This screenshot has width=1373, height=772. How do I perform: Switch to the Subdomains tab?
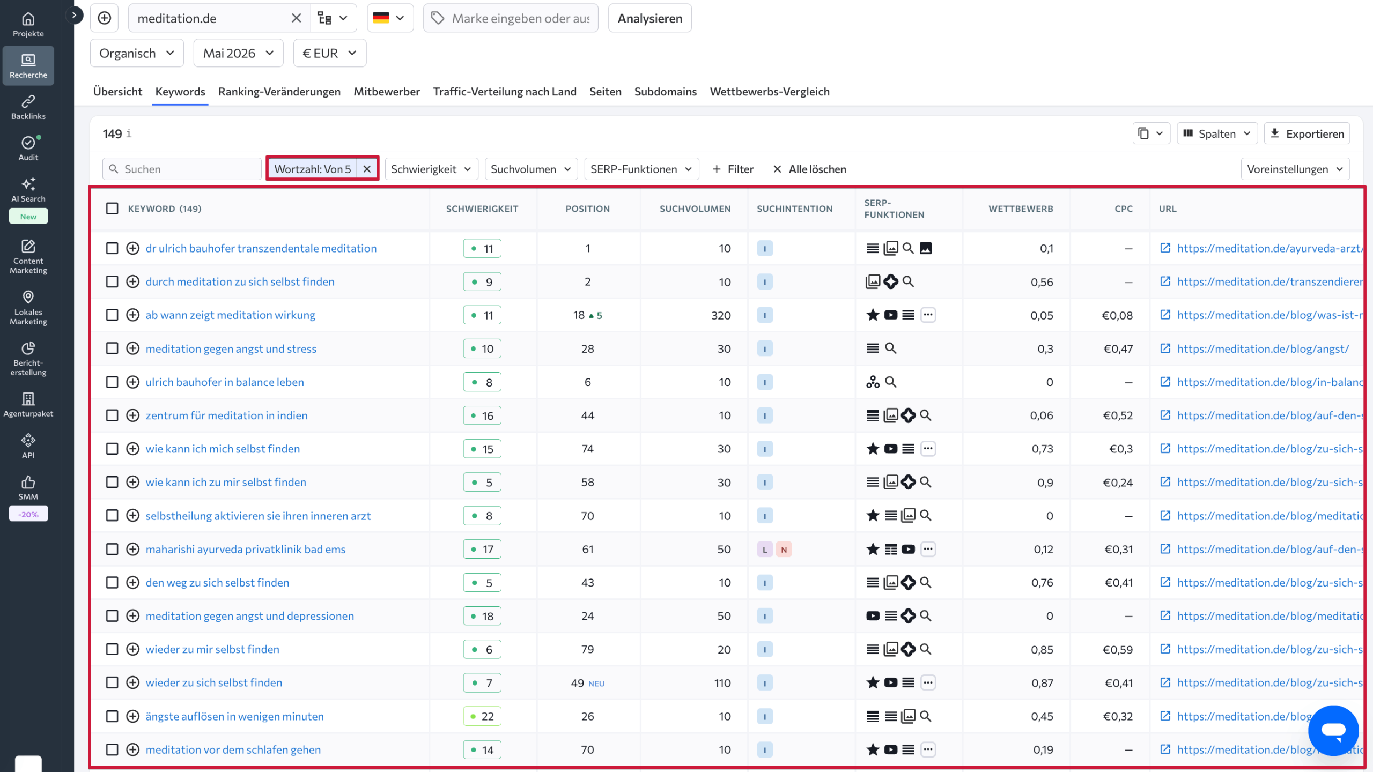pos(666,92)
